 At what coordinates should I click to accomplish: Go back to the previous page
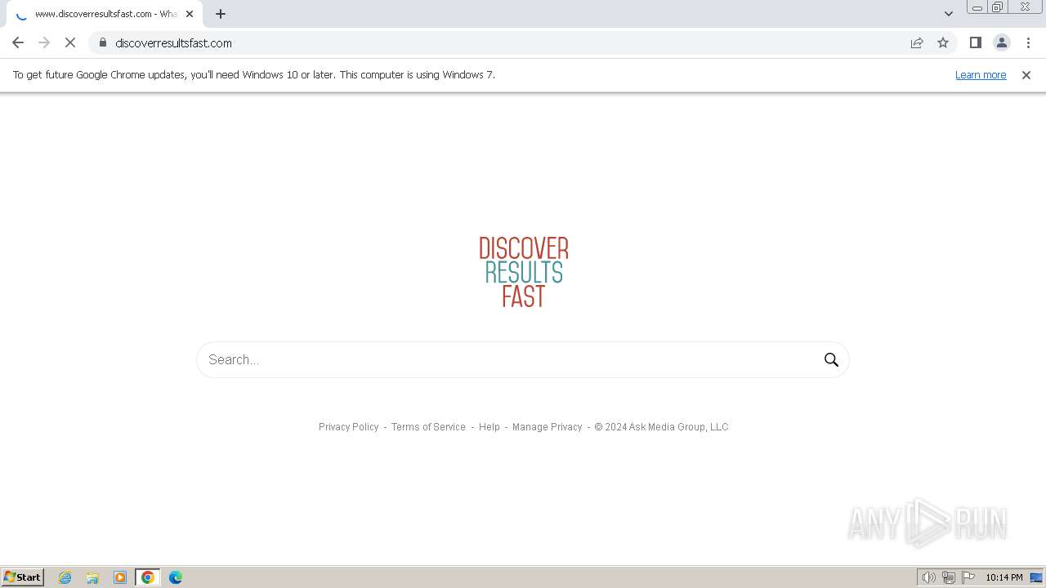coord(18,42)
